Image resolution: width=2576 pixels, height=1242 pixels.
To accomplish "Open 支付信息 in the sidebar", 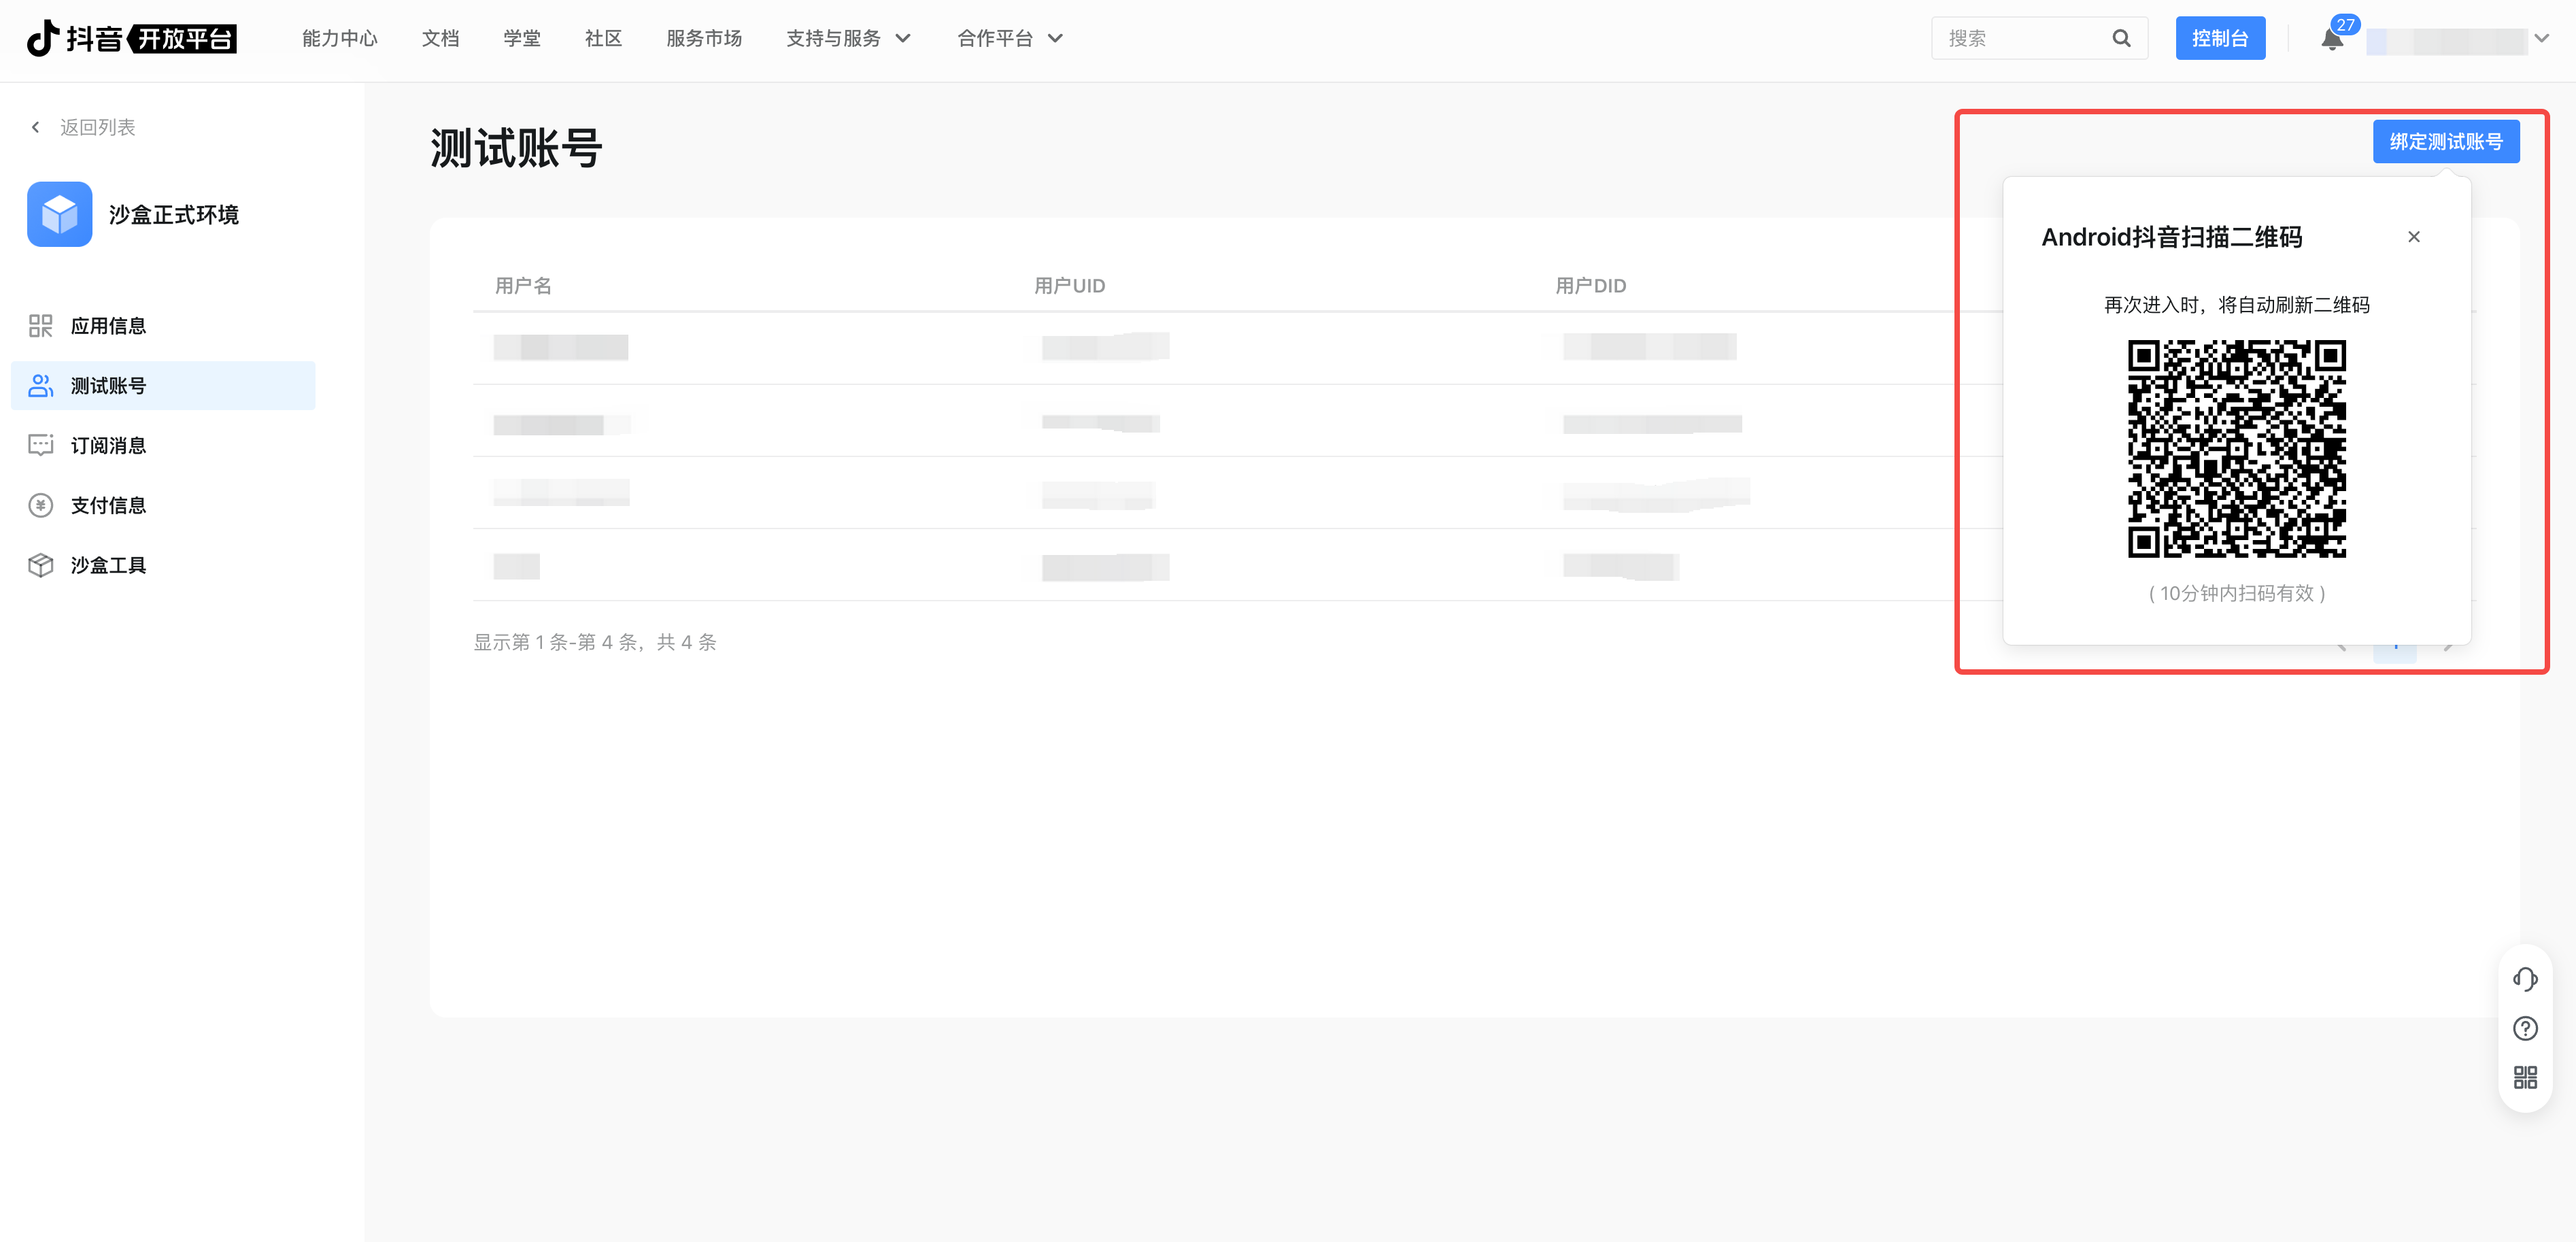I will (x=163, y=505).
